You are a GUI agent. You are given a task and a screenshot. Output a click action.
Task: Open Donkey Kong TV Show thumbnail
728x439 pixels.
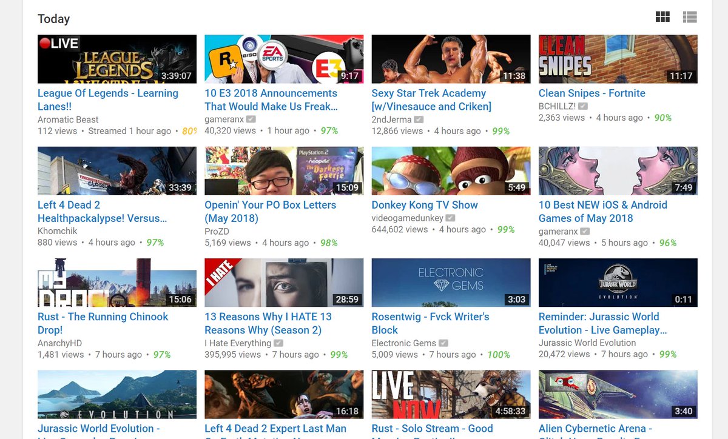[x=451, y=171]
